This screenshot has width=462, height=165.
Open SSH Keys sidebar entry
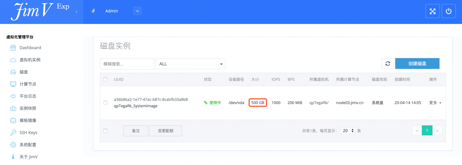click(x=28, y=132)
